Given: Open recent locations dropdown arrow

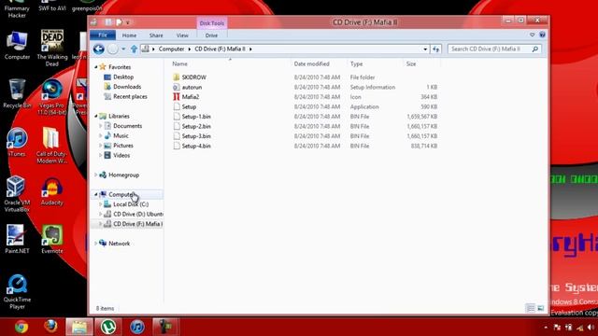Looking at the screenshot, I should 123,49.
